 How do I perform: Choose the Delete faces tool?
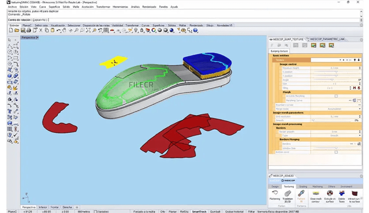pos(342,194)
